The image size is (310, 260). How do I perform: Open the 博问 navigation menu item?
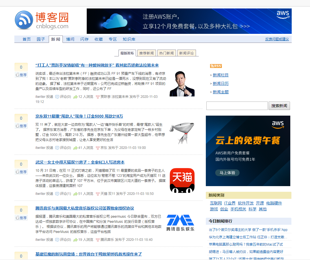70,39
